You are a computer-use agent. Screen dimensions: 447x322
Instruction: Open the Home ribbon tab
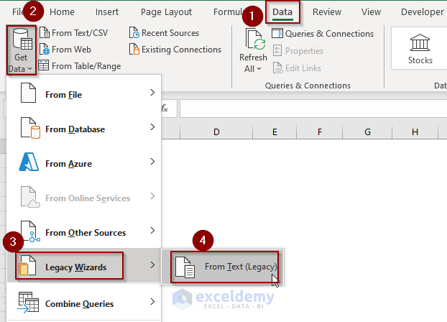pyautogui.click(x=62, y=12)
